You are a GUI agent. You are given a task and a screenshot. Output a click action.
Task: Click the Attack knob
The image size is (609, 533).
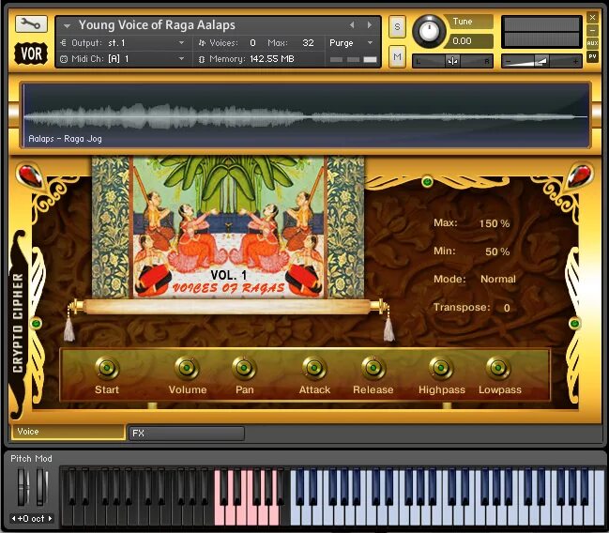pos(314,368)
